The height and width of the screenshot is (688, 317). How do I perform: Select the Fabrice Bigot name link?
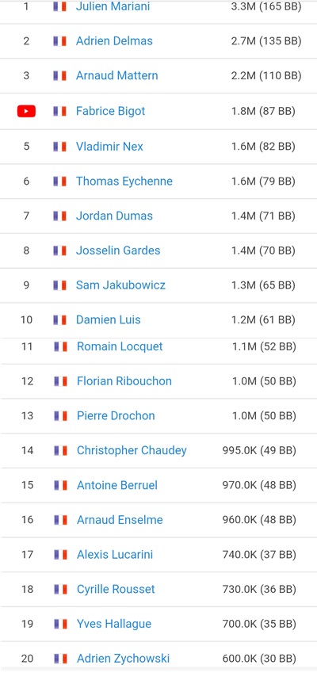pyautogui.click(x=110, y=111)
